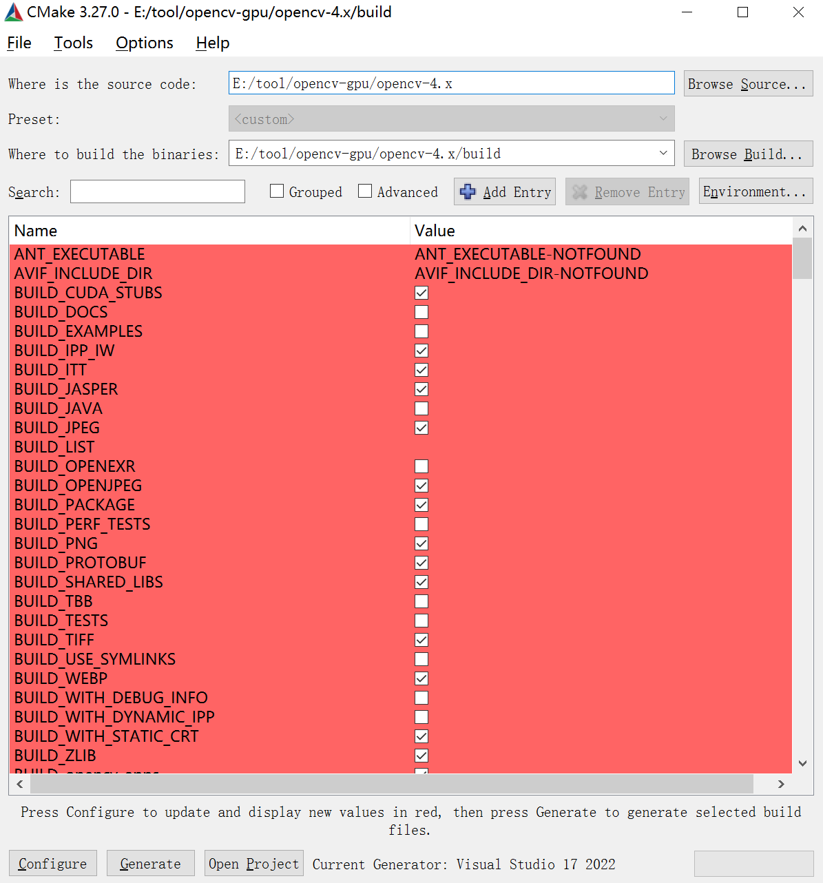This screenshot has width=823, height=883.
Task: Enable the BUILD_OPENEXR checkbox
Action: point(421,466)
